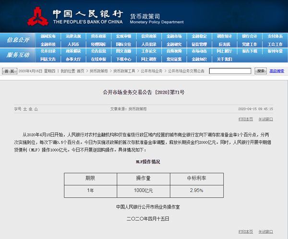
Task: Set font size to 小 (small)
Action: pyautogui.click(x=36, y=109)
